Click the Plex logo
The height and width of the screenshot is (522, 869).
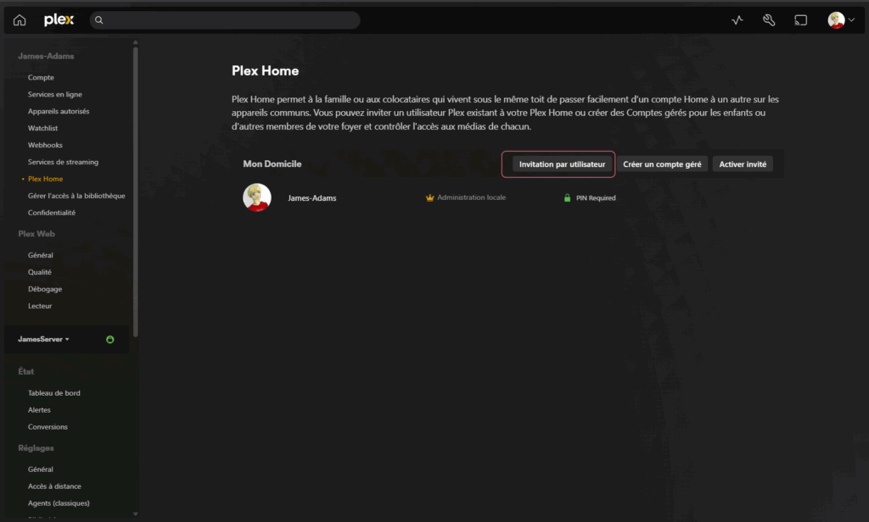point(59,20)
